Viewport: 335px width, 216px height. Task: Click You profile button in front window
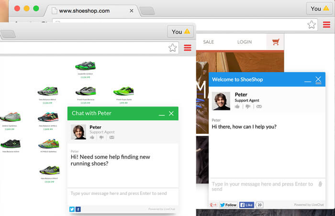180,32
